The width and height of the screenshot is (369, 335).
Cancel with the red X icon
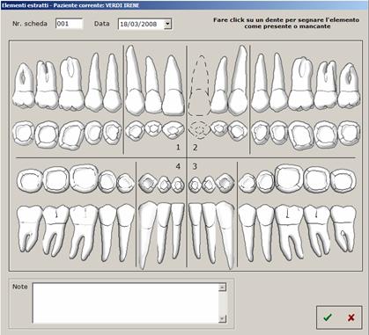[x=351, y=317]
